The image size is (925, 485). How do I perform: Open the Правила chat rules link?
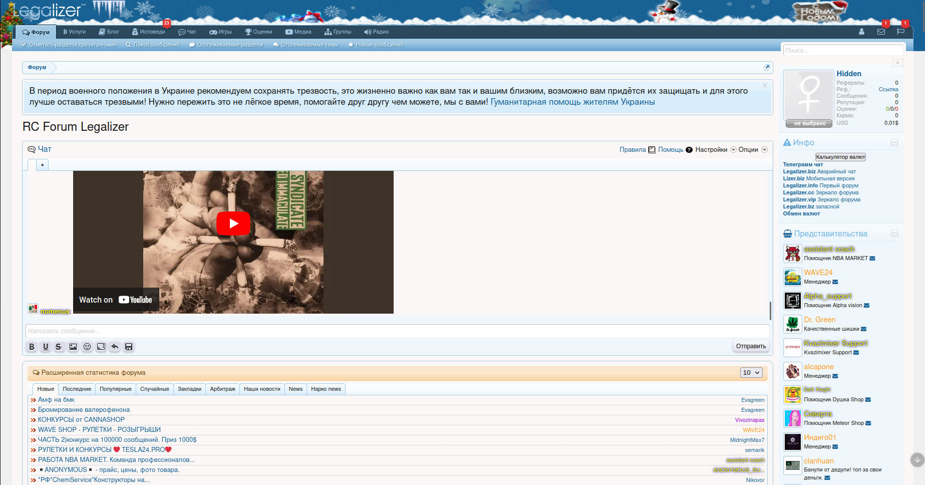pyautogui.click(x=633, y=150)
